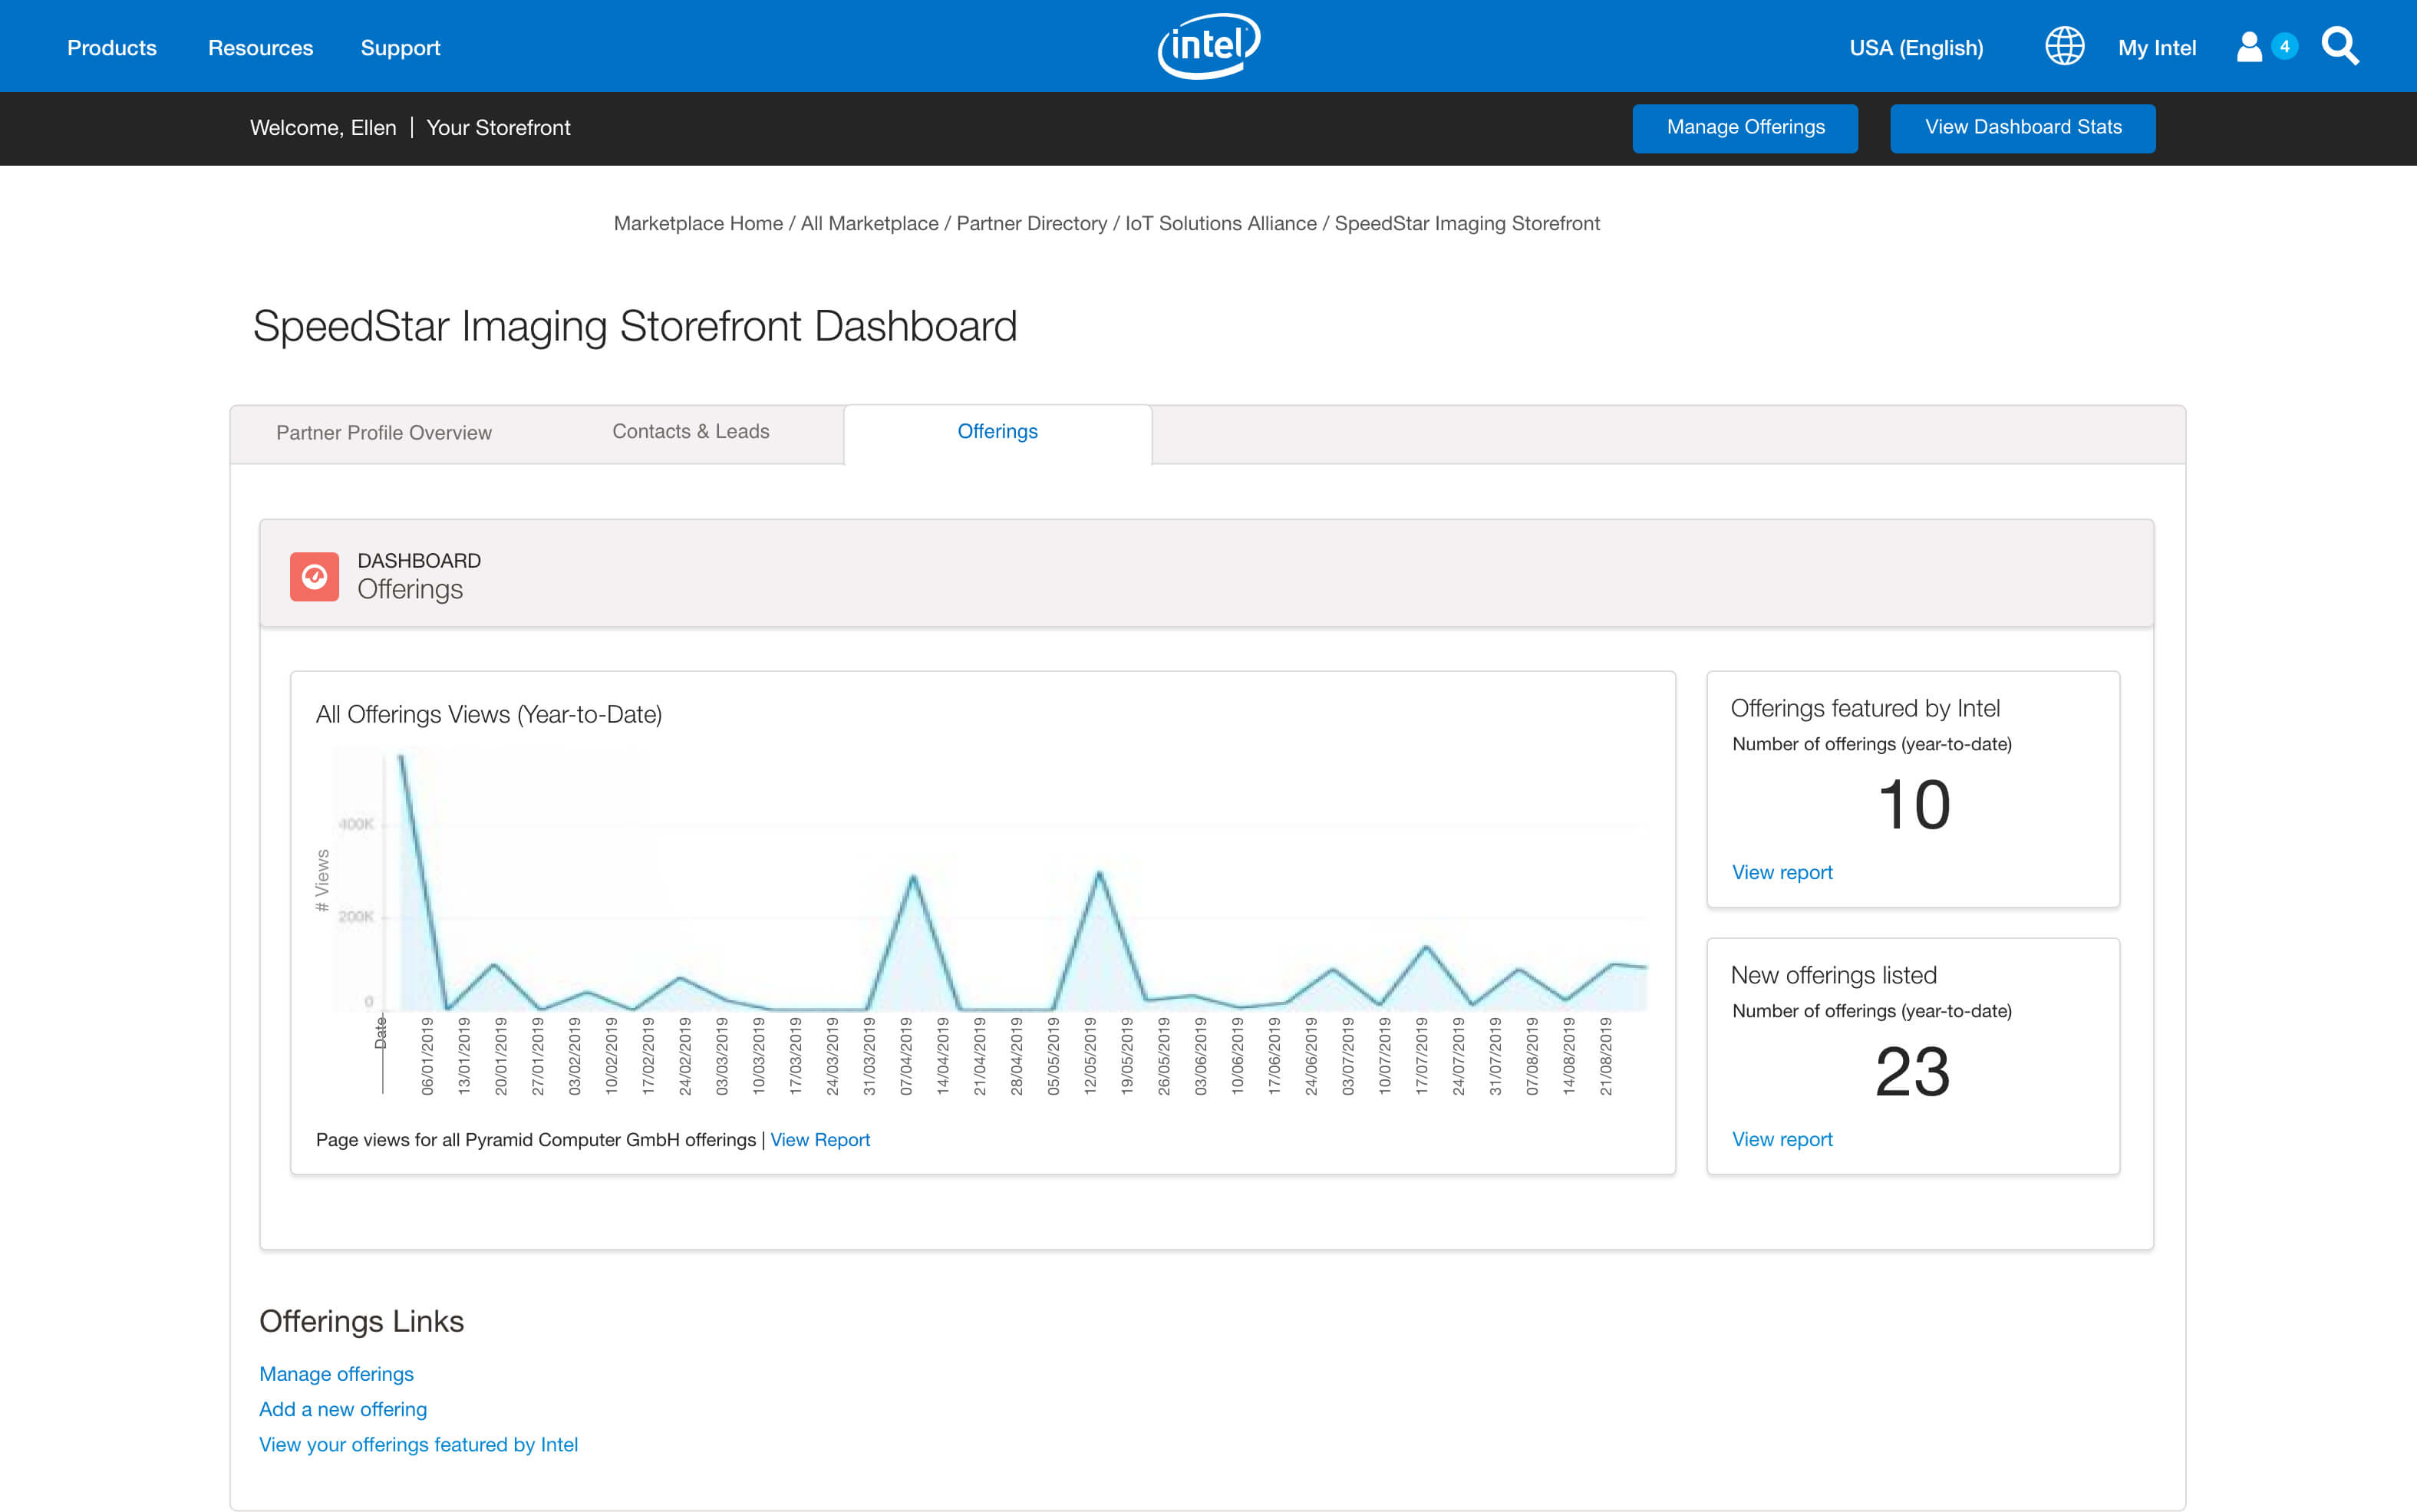Image resolution: width=2417 pixels, height=1512 pixels.
Task: Select USA (English) region
Action: 1916,48
